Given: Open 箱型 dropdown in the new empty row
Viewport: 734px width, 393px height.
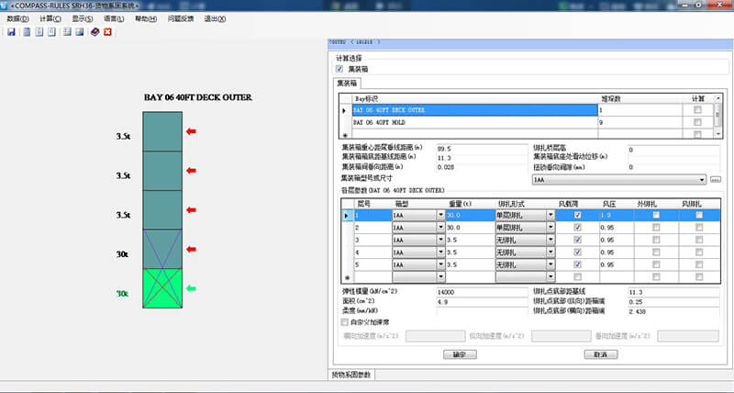Looking at the screenshot, I should point(440,276).
